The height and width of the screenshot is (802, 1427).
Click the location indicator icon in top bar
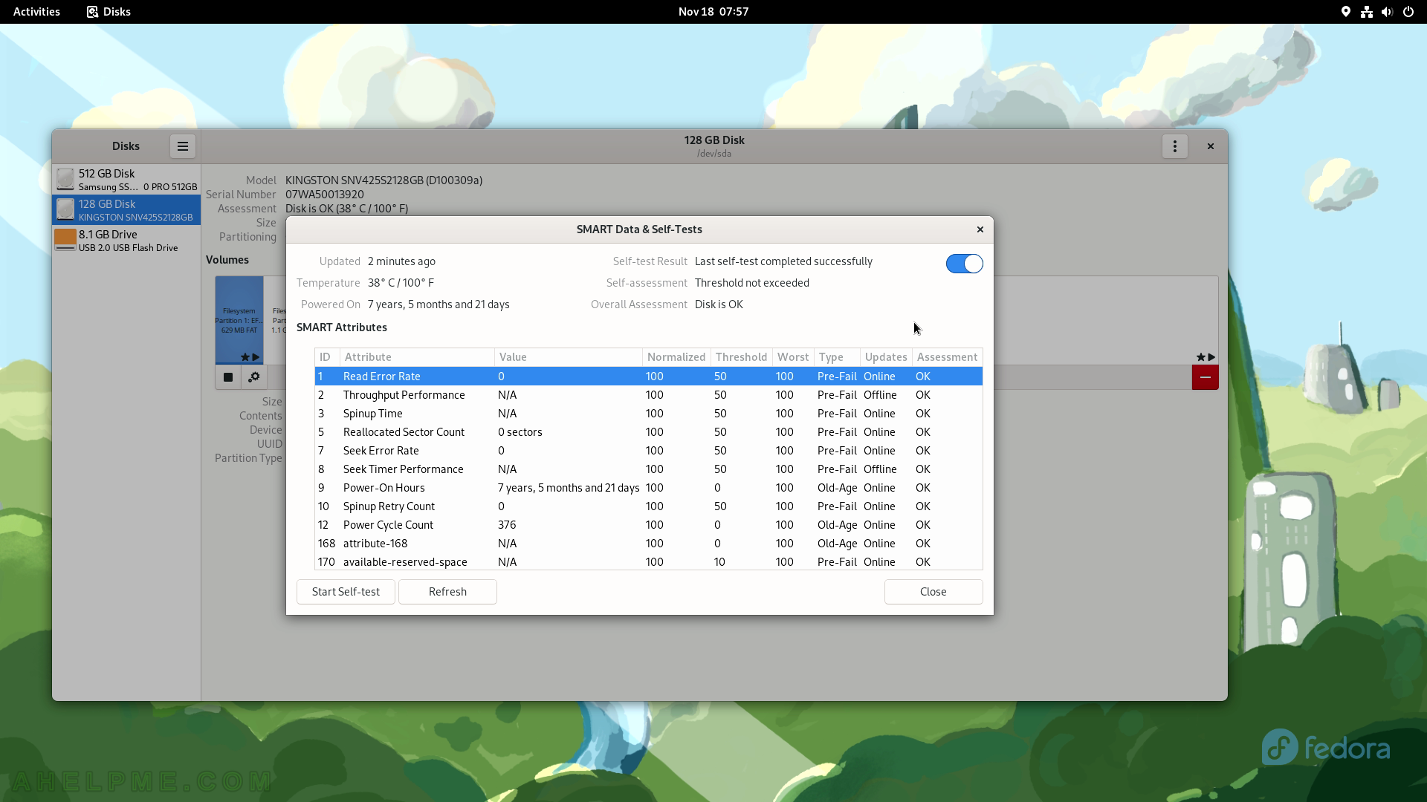1345,12
